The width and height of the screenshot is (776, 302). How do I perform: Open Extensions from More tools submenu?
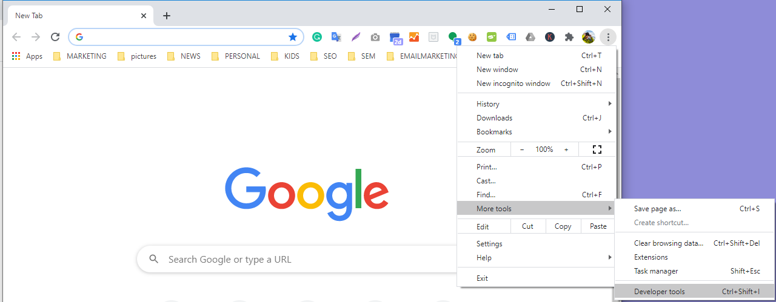(x=694, y=257)
